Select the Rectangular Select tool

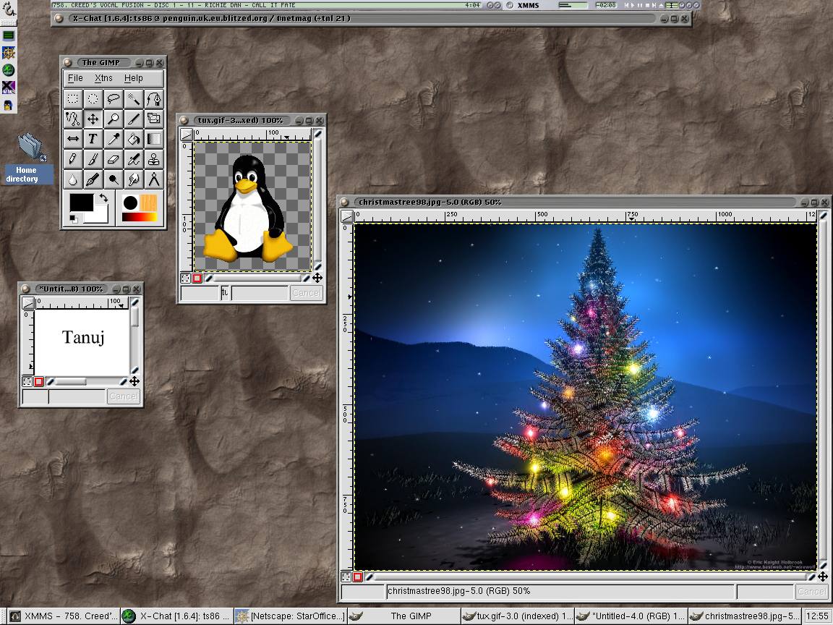coord(73,99)
